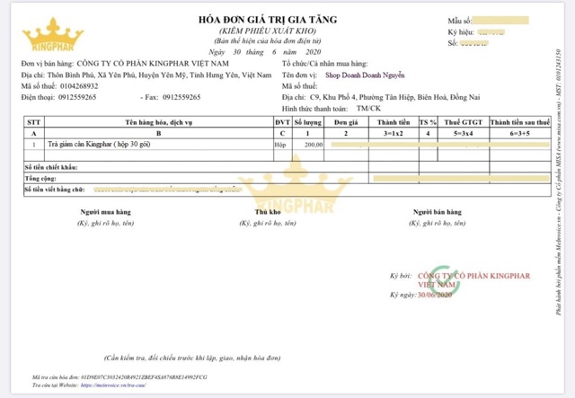The image size is (575, 398).
Task: Select the seller tax code 0104268932
Action: (x=79, y=86)
